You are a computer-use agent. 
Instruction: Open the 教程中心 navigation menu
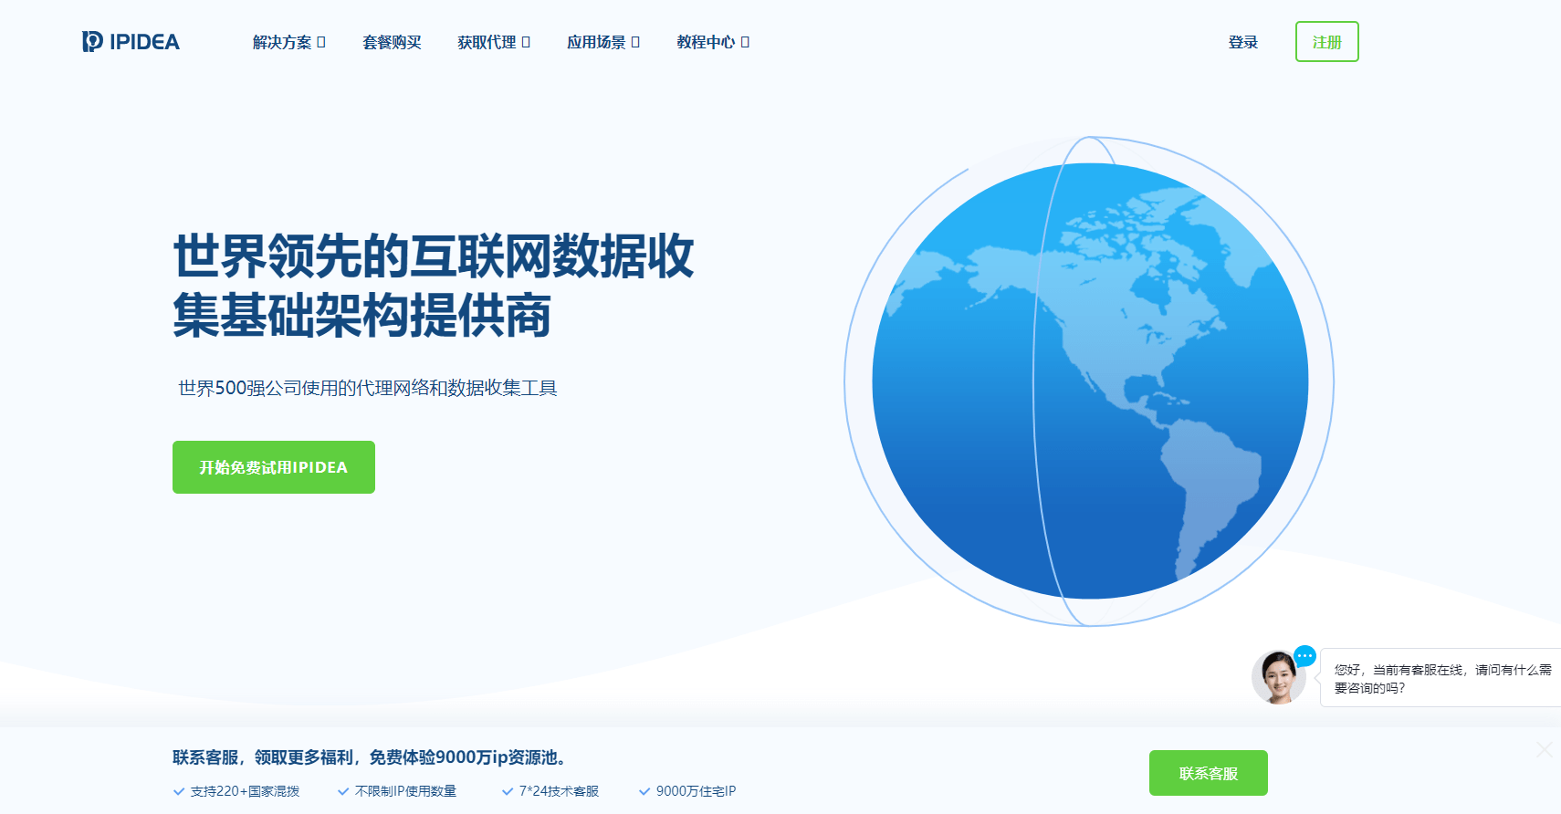[706, 42]
